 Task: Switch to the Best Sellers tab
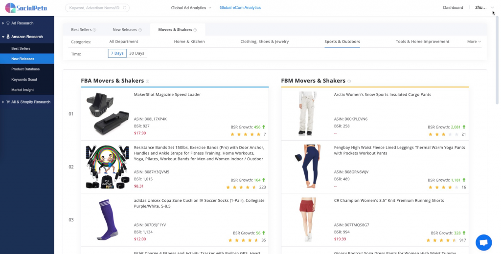coord(81,30)
